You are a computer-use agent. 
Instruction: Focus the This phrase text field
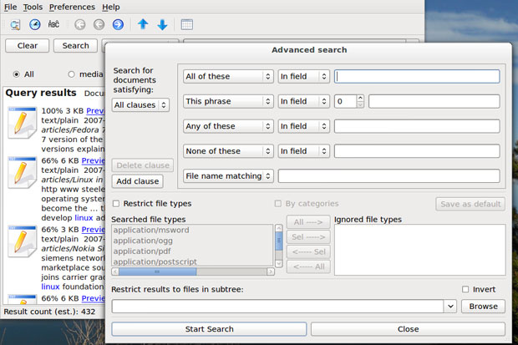click(434, 101)
